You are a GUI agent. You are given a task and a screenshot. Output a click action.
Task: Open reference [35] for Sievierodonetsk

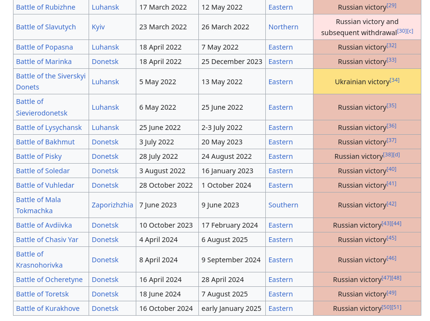click(391, 105)
